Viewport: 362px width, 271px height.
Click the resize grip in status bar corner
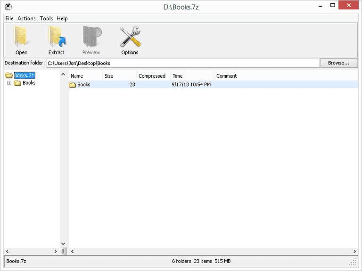point(353,262)
